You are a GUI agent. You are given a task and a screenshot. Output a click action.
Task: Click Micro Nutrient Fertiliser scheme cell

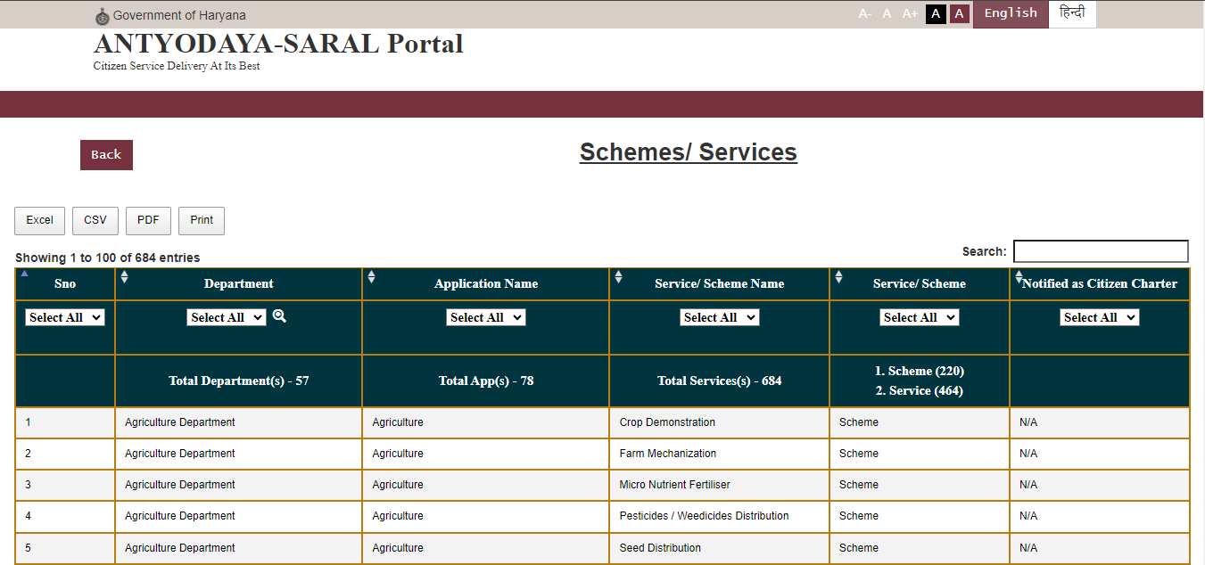[x=720, y=485]
